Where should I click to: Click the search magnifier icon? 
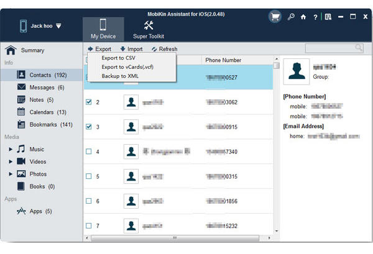click(x=359, y=48)
